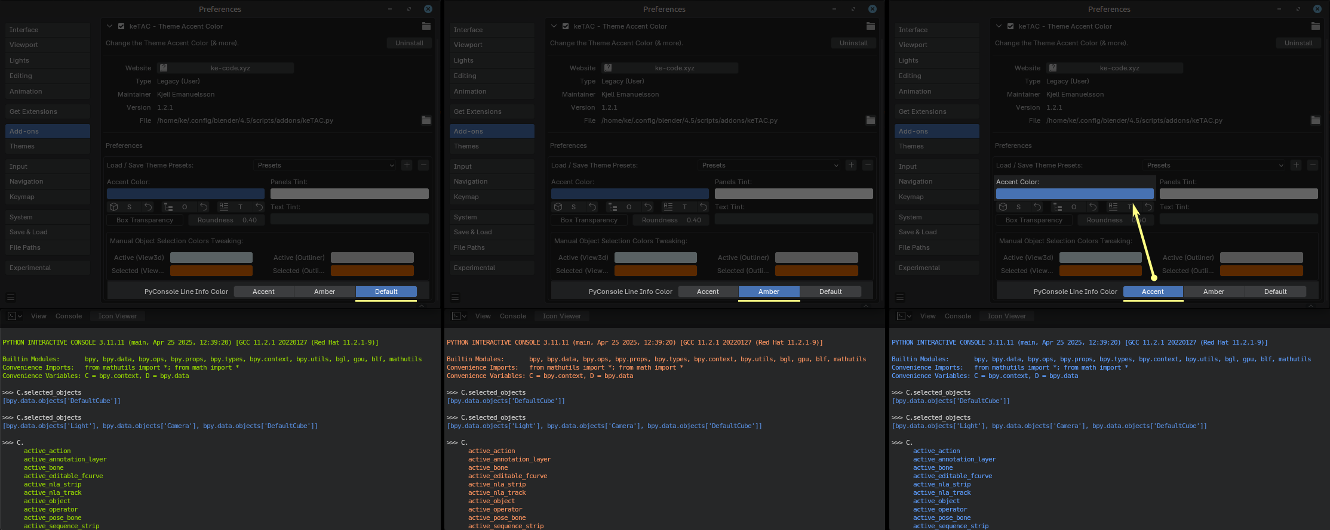Click the add preset plus icon in the middle window
1330x530 pixels.
point(851,165)
